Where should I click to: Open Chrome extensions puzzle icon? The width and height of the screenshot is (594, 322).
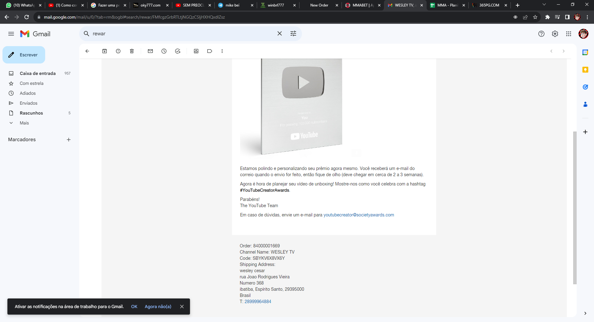[548, 17]
